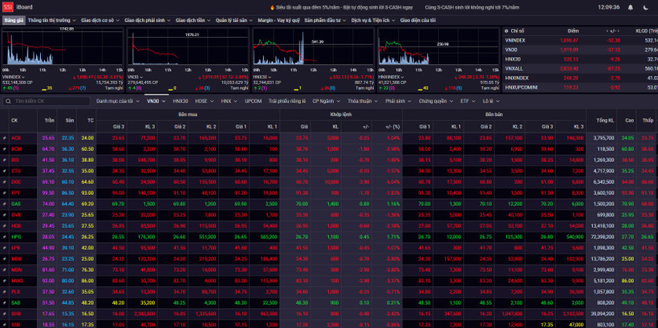This screenshot has height=328, width=658.
Task: Click the ACB stock symbol
Action: [16, 138]
